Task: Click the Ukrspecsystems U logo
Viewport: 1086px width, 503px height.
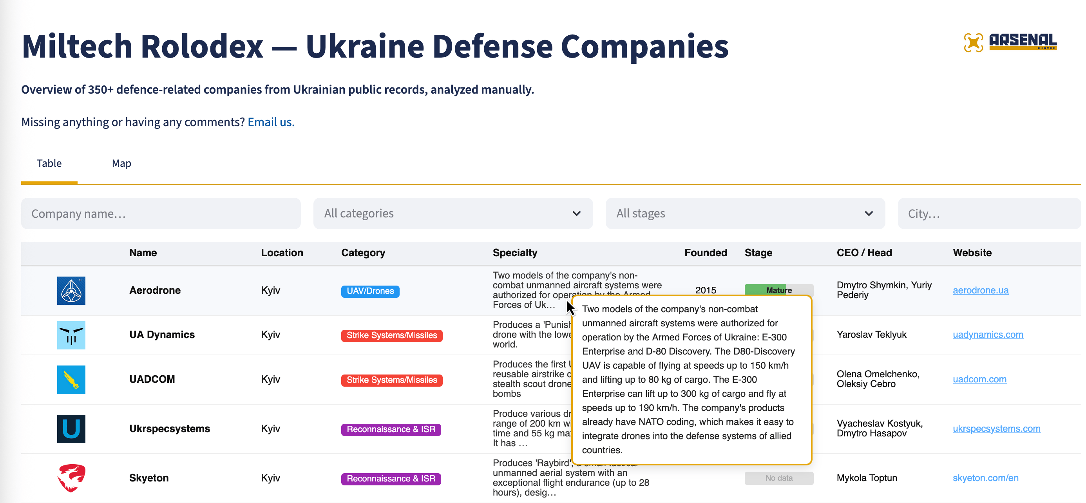Action: (x=71, y=429)
